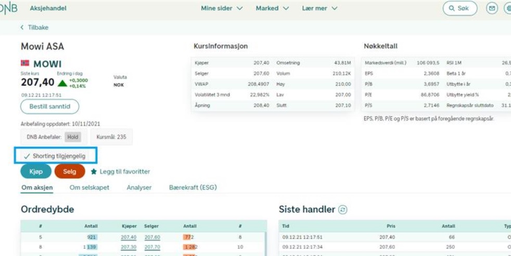Click the Tid column header

click(x=285, y=226)
